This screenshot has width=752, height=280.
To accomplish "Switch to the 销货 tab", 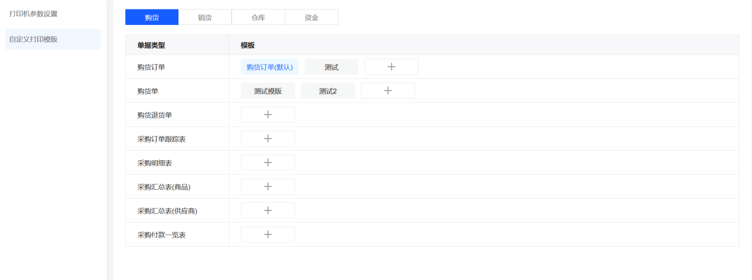I will click(x=205, y=17).
